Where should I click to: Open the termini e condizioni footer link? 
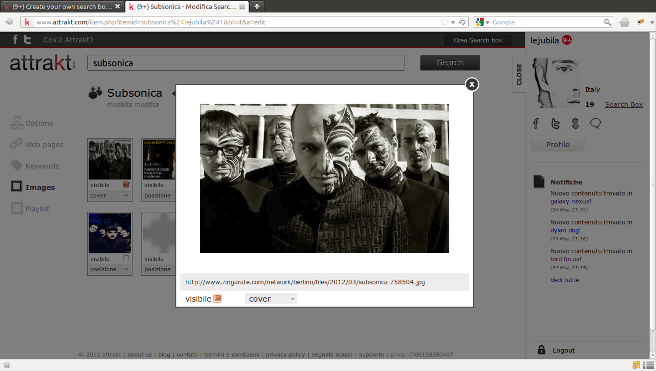pyautogui.click(x=232, y=355)
